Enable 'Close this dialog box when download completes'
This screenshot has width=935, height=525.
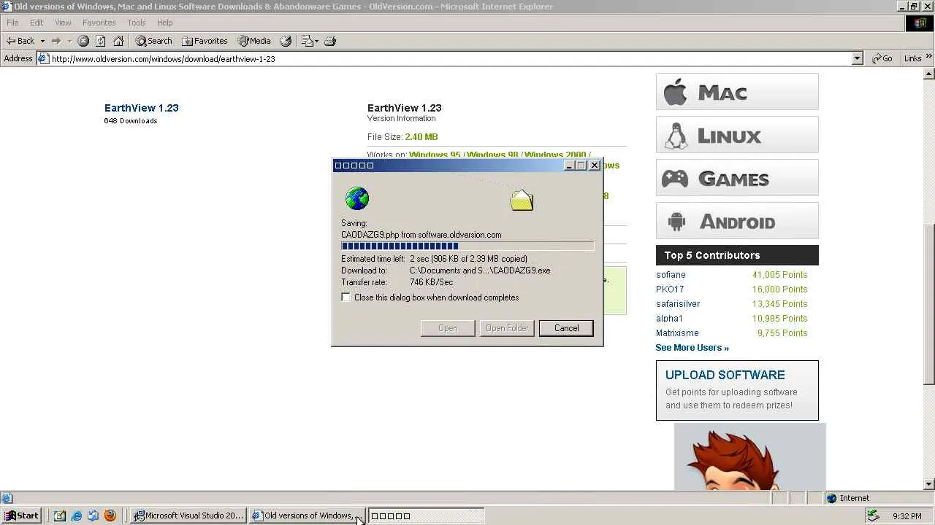(x=346, y=297)
